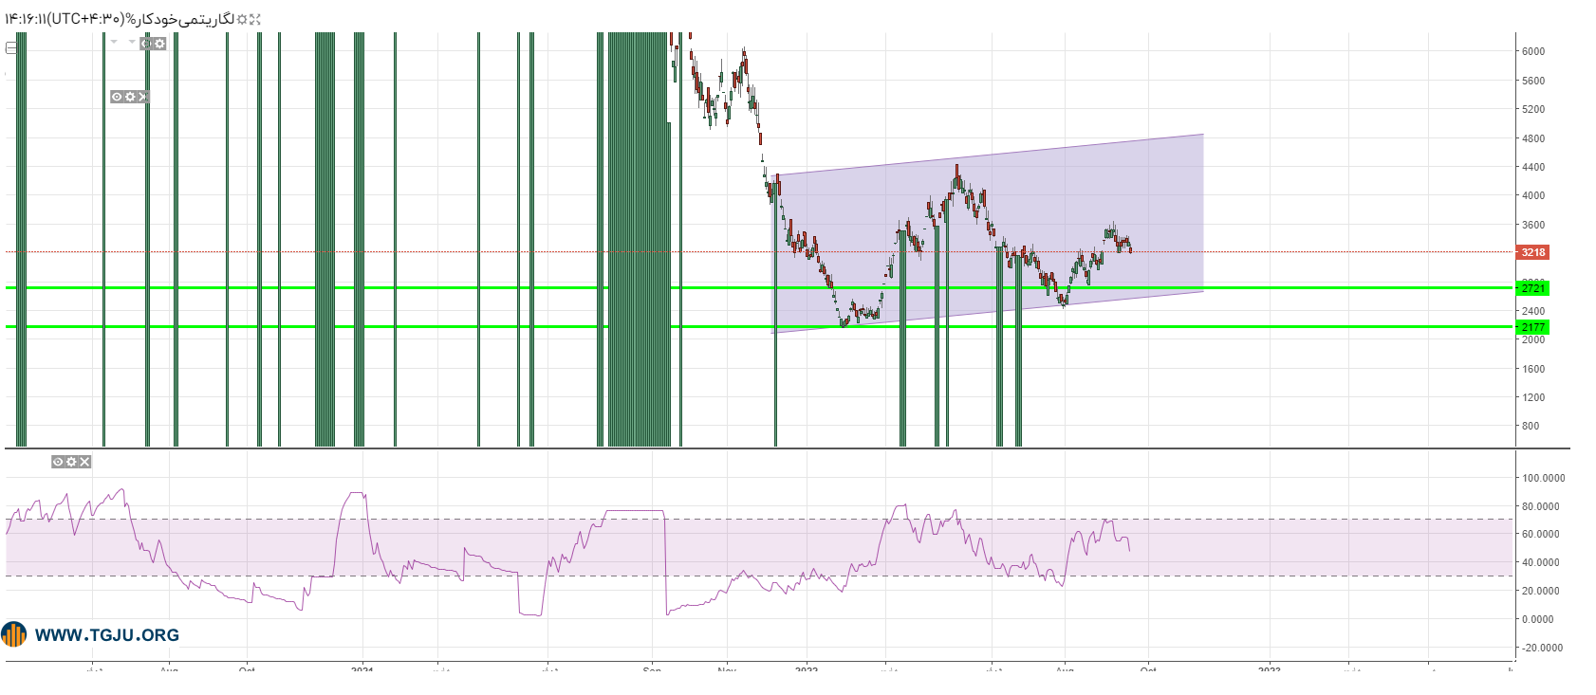This screenshot has height=695, width=1596.
Task: Toggle visibility eye of top indicator legend
Action: [x=146, y=44]
